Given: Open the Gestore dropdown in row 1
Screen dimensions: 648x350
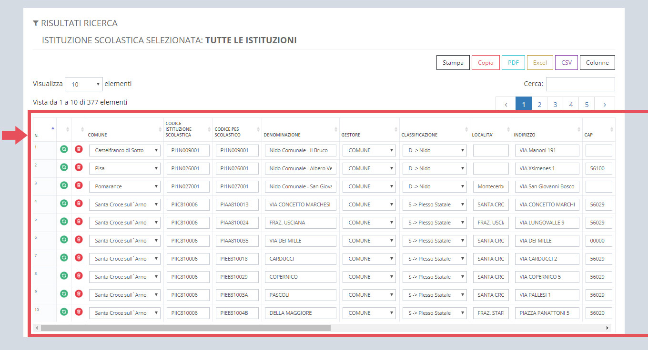Looking at the screenshot, I should pyautogui.click(x=369, y=150).
